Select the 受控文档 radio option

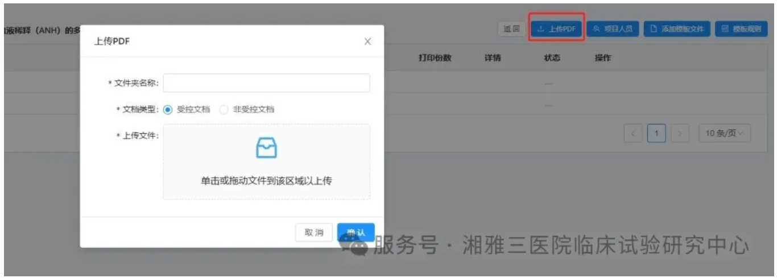tap(168, 110)
